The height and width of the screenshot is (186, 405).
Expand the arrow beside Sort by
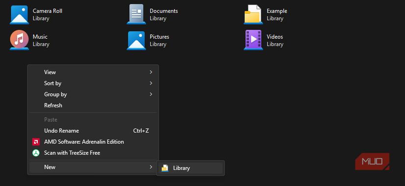[x=151, y=83]
